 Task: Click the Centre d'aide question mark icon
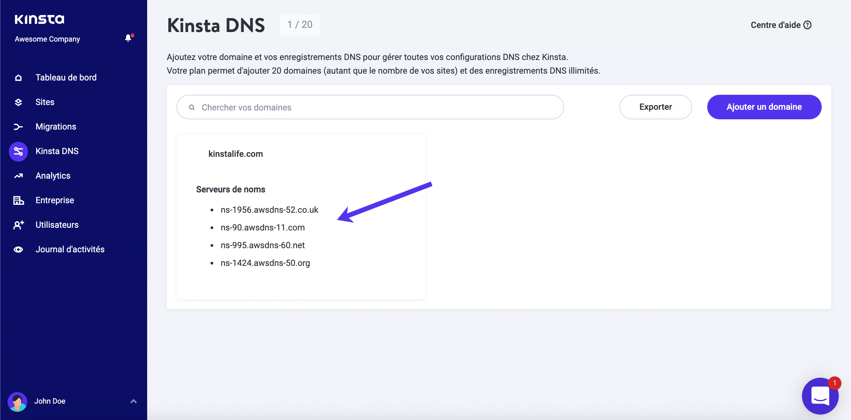807,24
